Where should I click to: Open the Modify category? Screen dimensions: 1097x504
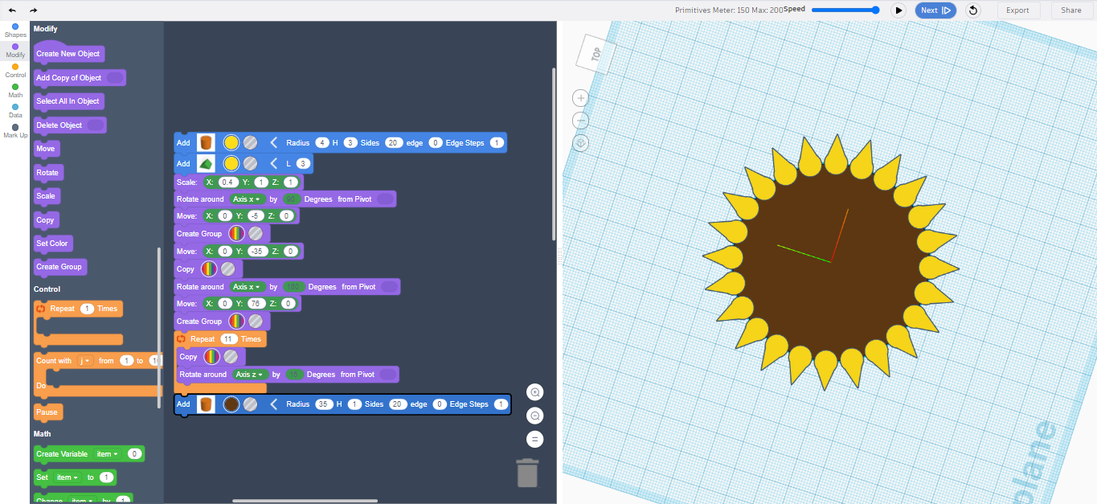[15, 51]
